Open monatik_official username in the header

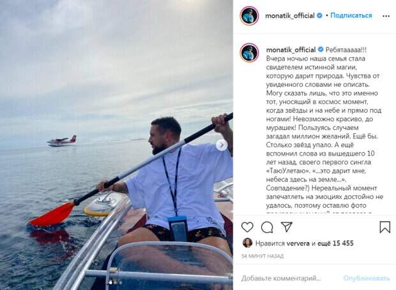[290, 16]
